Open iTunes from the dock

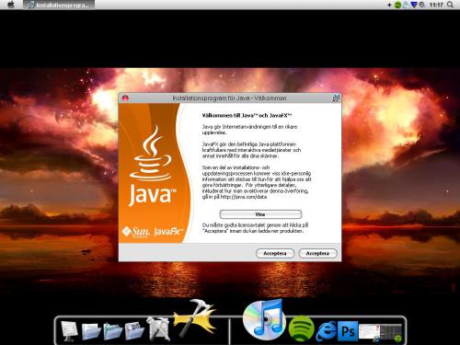264,319
